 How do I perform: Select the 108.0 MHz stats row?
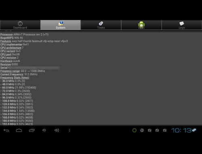click(x=17, y=101)
